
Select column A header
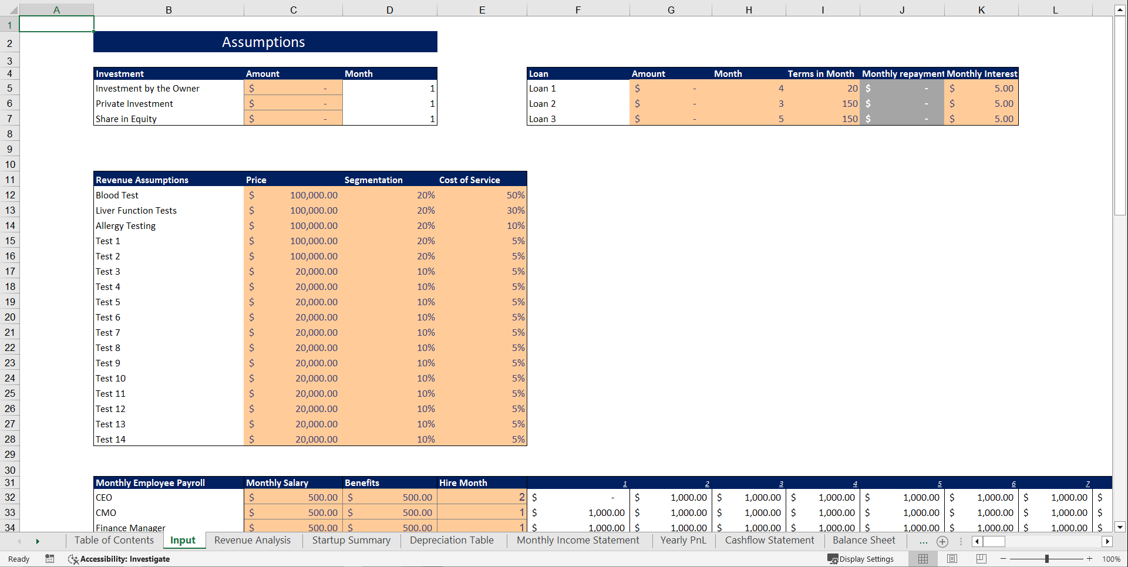coord(56,10)
